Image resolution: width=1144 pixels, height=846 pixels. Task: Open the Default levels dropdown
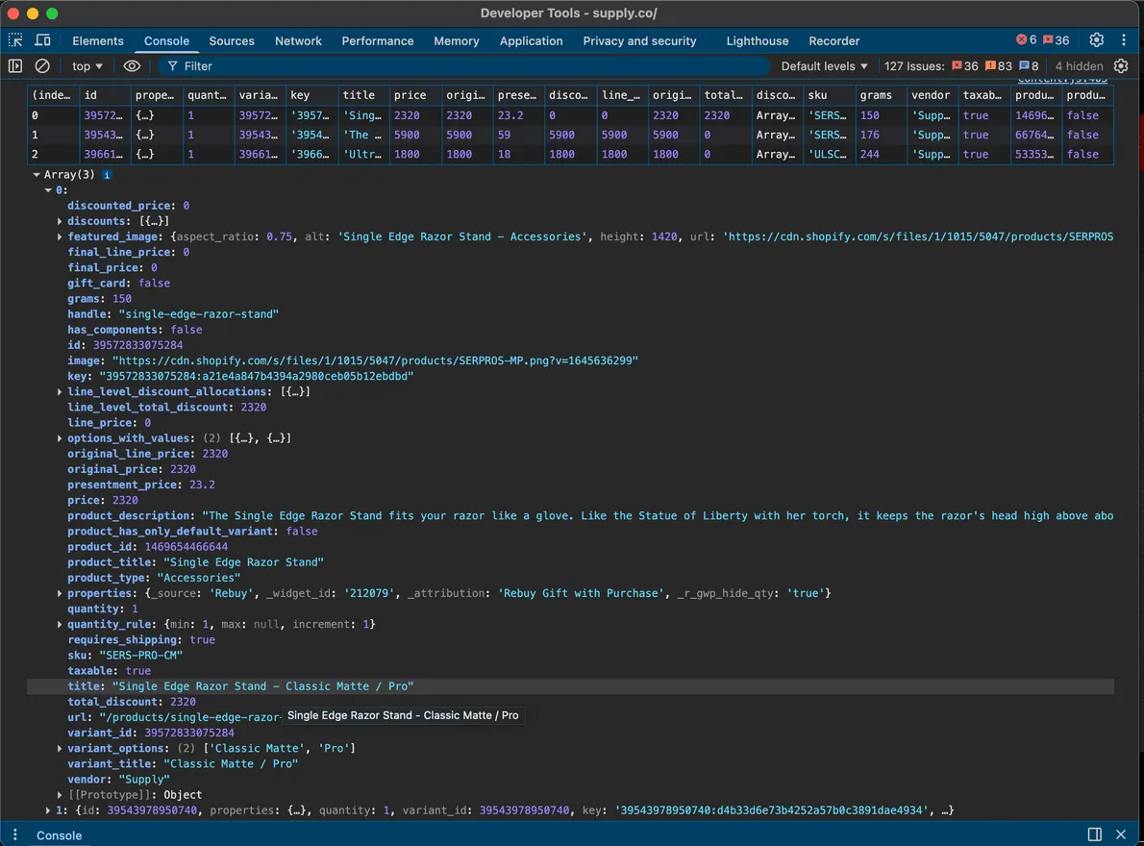(825, 65)
